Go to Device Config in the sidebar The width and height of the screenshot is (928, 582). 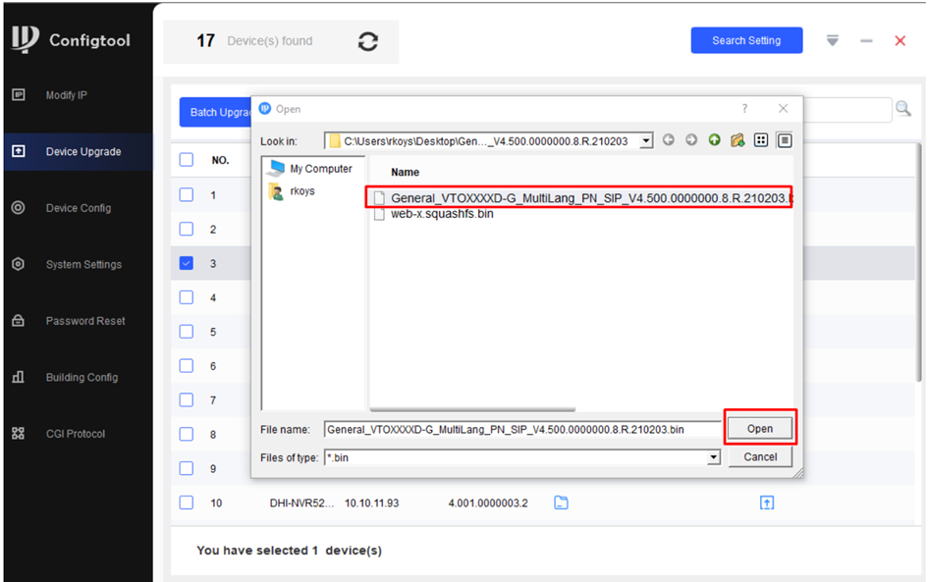(78, 208)
